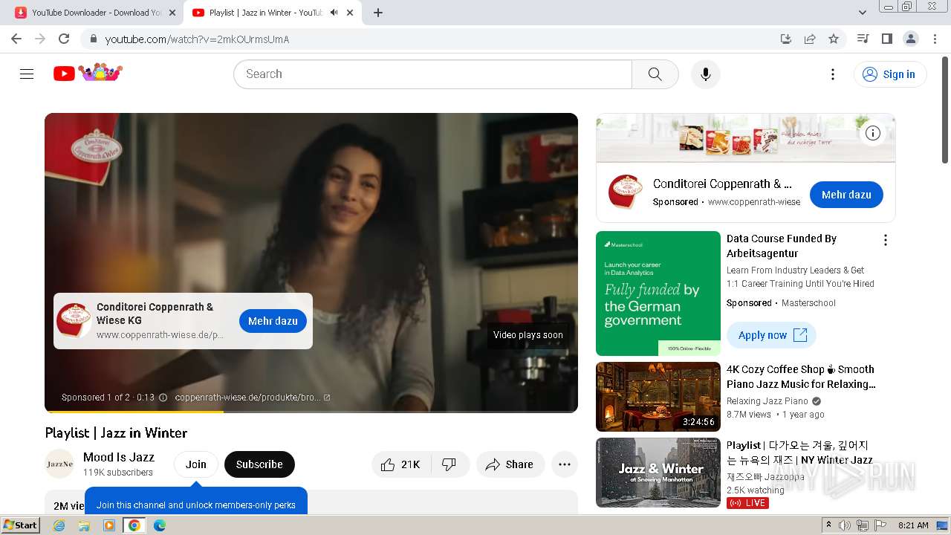Open the Masterschool ad thumbnail
The height and width of the screenshot is (535, 951).
tap(658, 294)
